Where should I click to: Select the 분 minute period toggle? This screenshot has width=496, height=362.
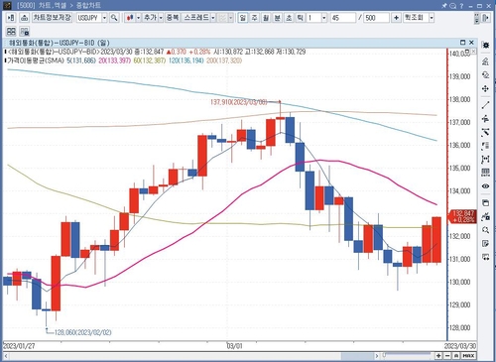coord(278,18)
